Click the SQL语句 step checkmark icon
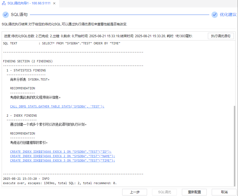 6,15
